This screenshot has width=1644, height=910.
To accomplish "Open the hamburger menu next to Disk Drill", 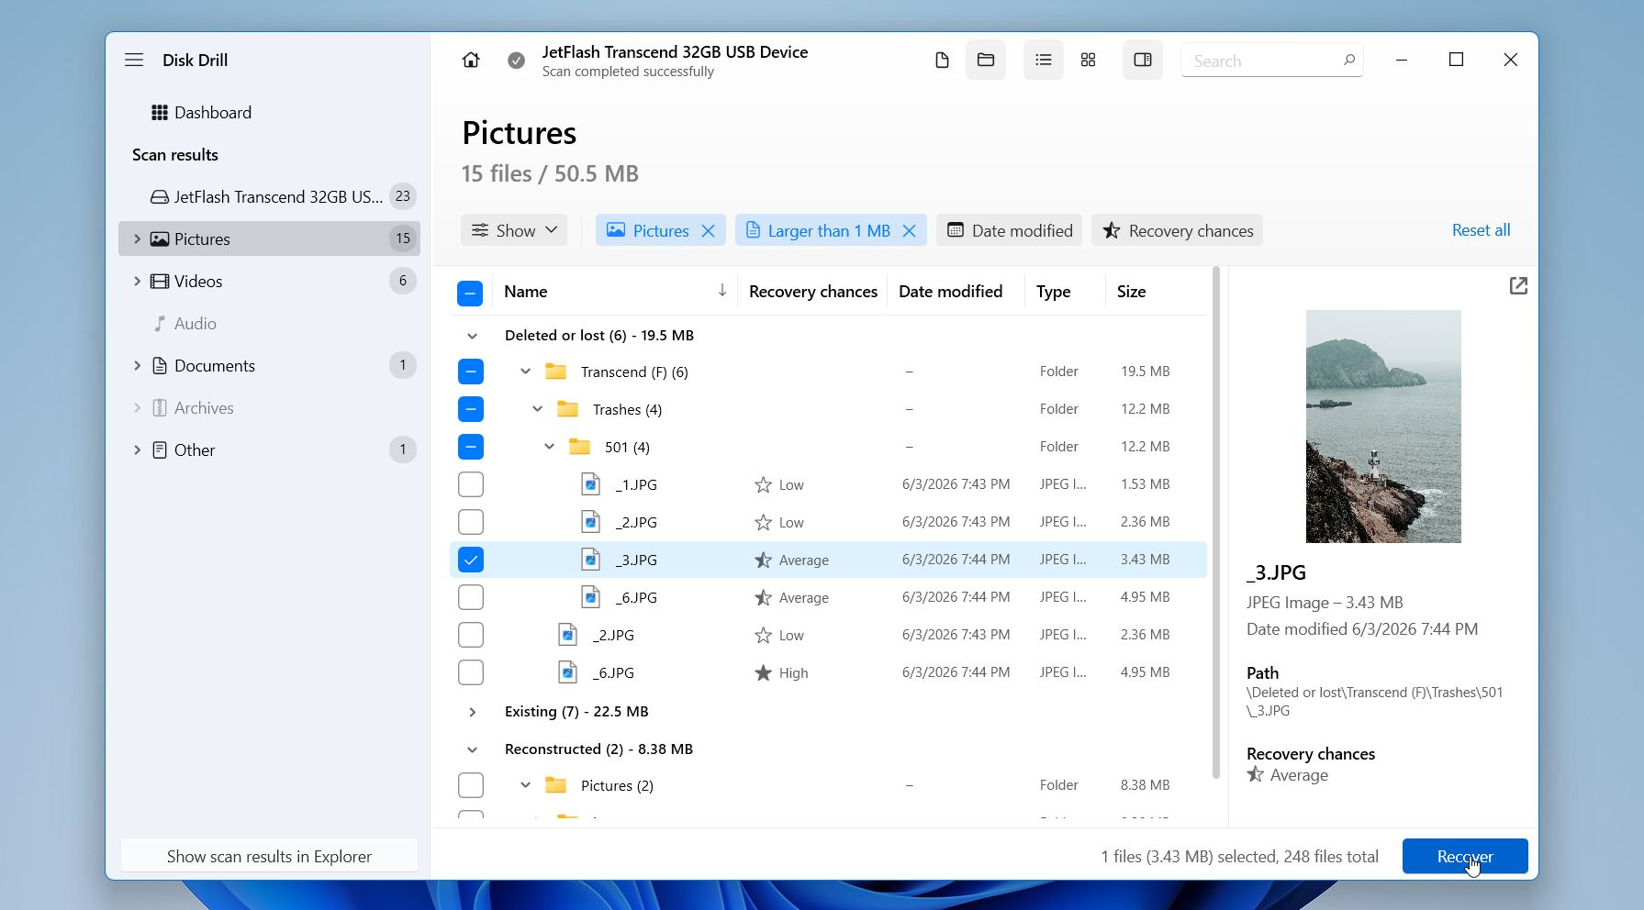I will 134,60.
